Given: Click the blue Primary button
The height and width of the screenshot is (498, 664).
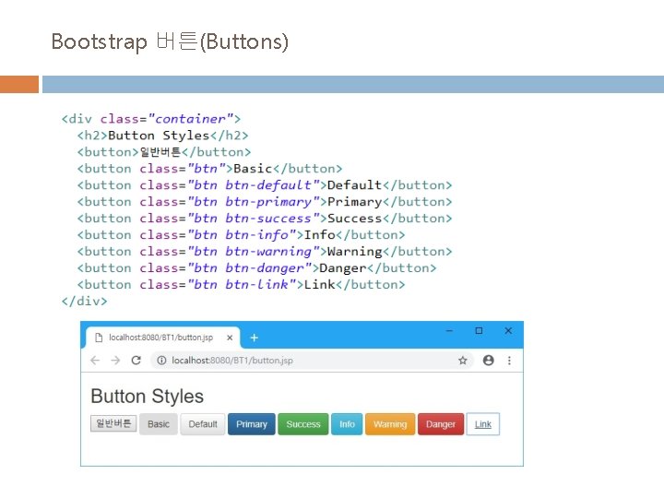Looking at the screenshot, I should [x=252, y=424].
